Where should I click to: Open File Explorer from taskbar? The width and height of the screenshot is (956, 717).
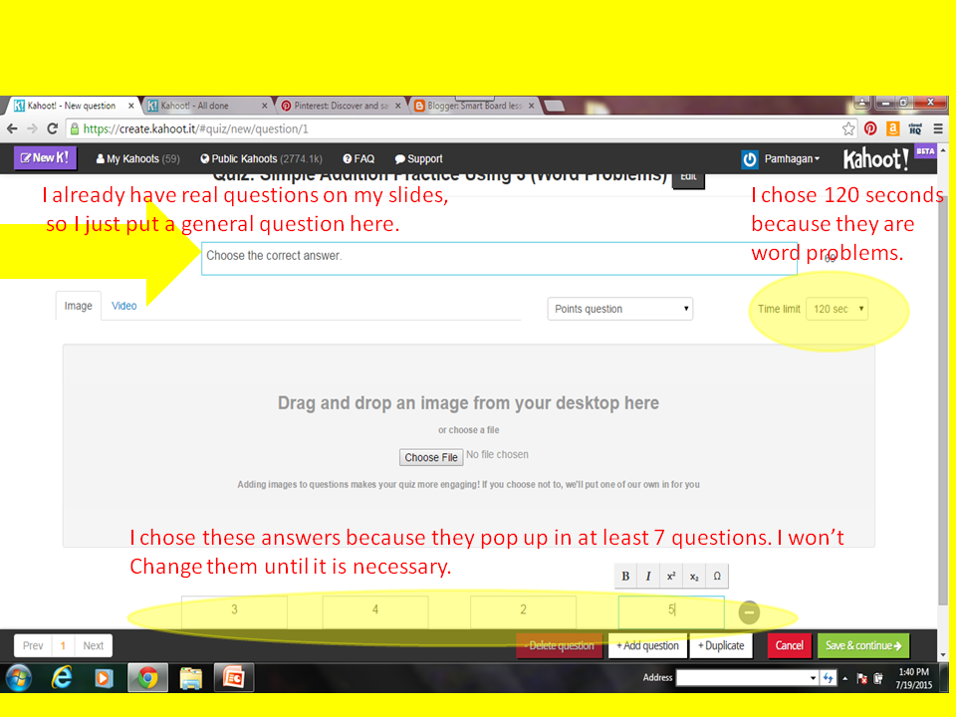191,678
